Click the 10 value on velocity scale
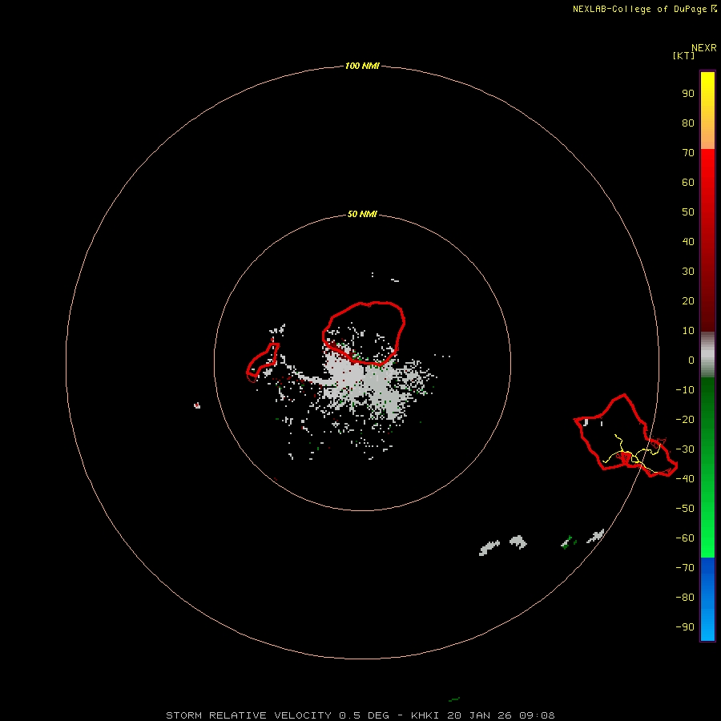Viewport: 721px width, 721px height. coord(688,331)
